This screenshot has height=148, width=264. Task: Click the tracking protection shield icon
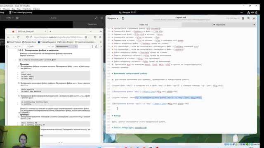[28, 37]
